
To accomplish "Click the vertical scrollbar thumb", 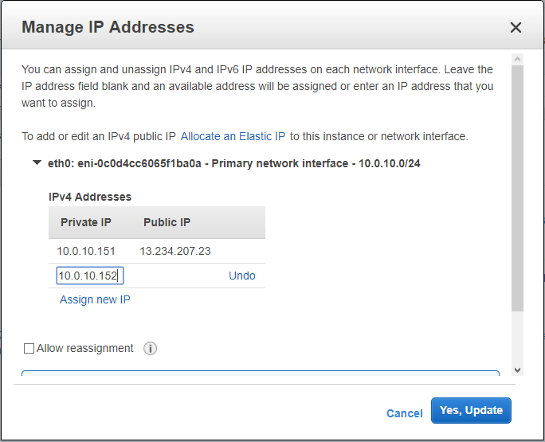I will [517, 187].
